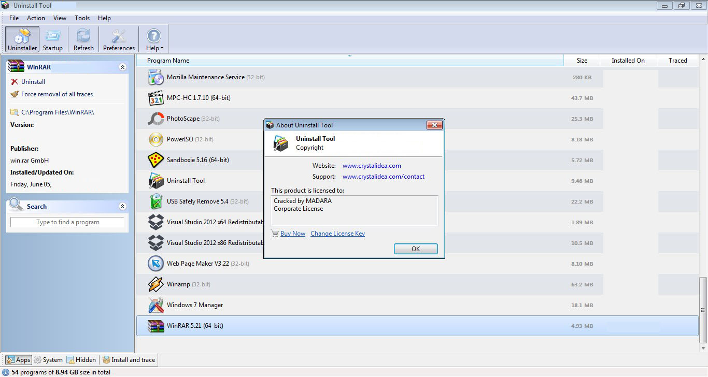Click the Uninstall Tool logo in About dialog
The height and width of the screenshot is (377, 708).
[x=281, y=143]
